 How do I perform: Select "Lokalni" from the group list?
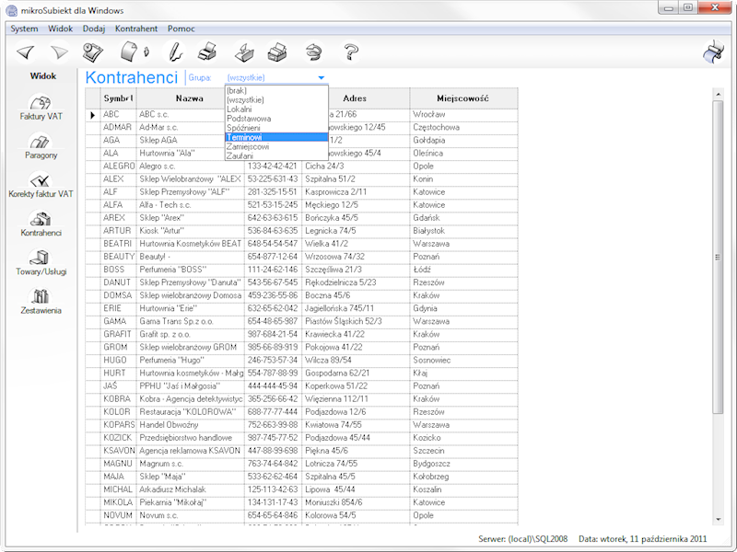click(239, 109)
